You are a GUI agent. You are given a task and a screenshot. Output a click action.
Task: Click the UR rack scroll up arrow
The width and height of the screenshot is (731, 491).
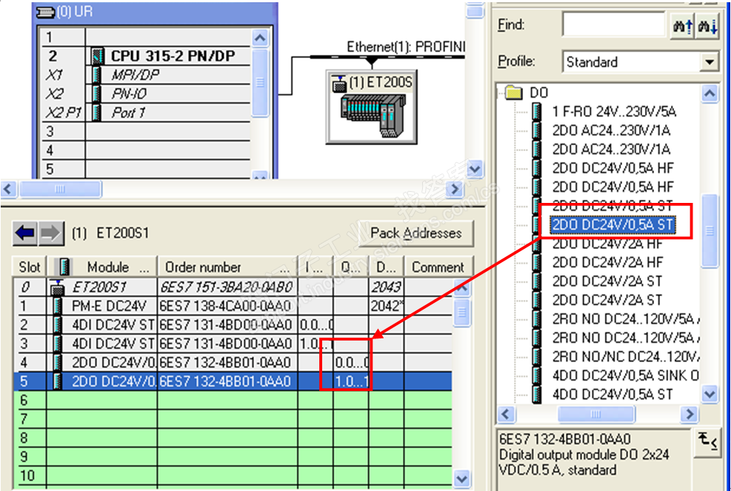(260, 38)
